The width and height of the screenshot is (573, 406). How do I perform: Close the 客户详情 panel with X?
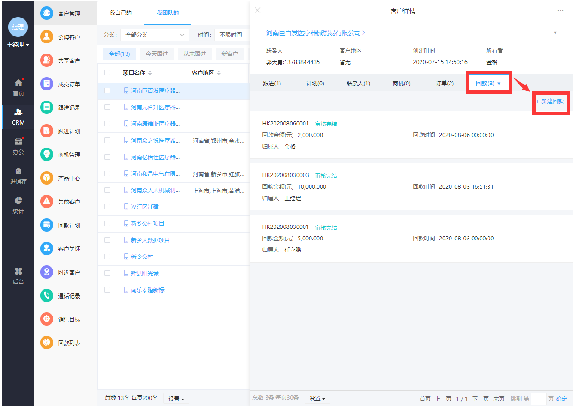pyautogui.click(x=258, y=10)
